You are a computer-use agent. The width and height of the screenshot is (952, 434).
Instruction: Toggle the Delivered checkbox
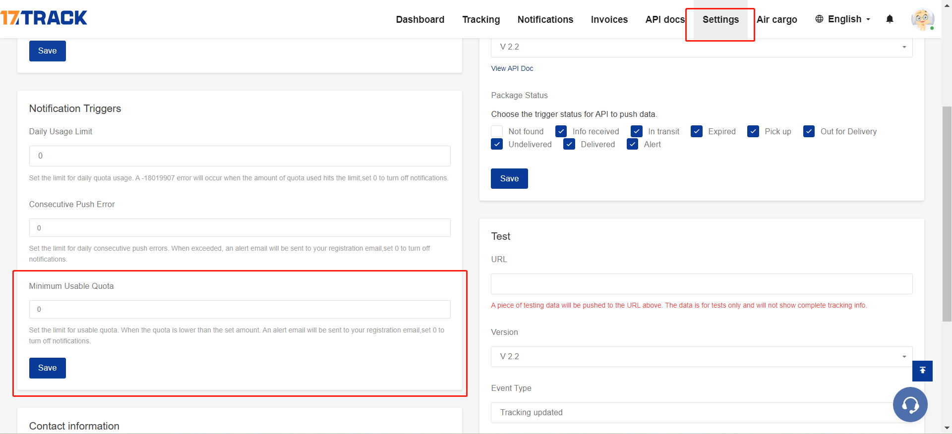pyautogui.click(x=569, y=144)
